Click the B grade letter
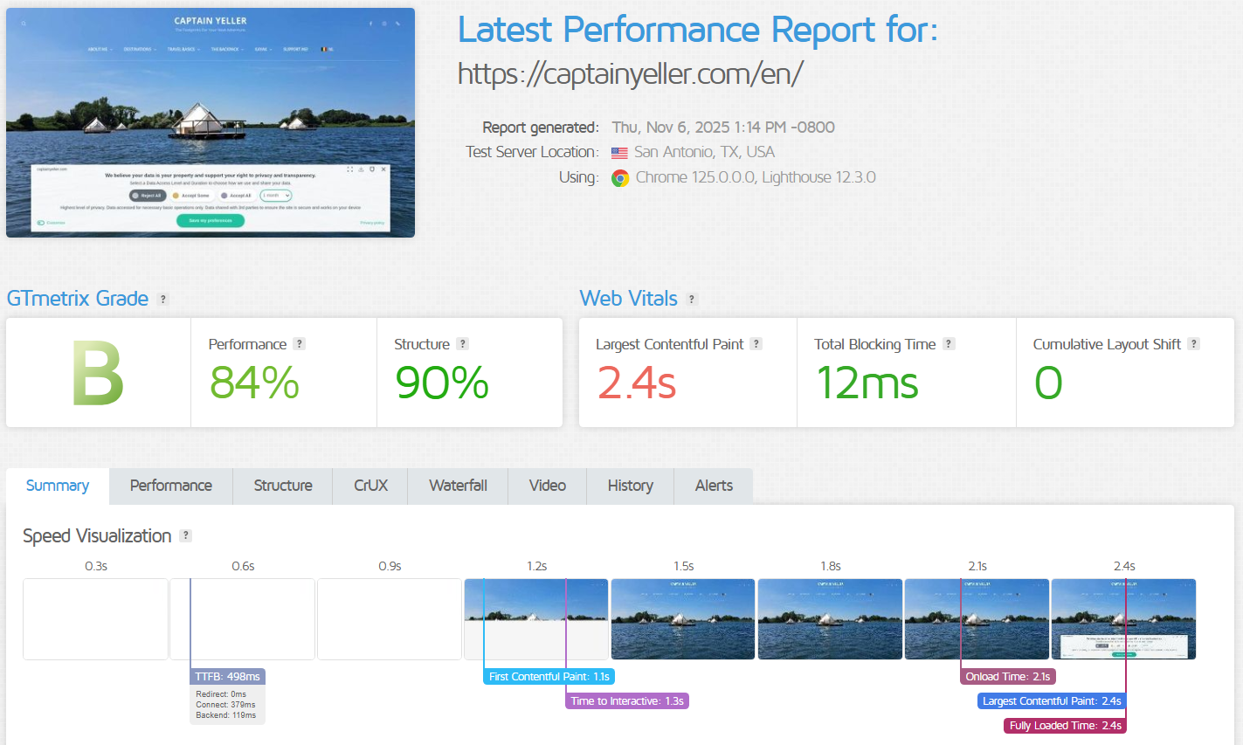The image size is (1243, 745). pos(98,374)
